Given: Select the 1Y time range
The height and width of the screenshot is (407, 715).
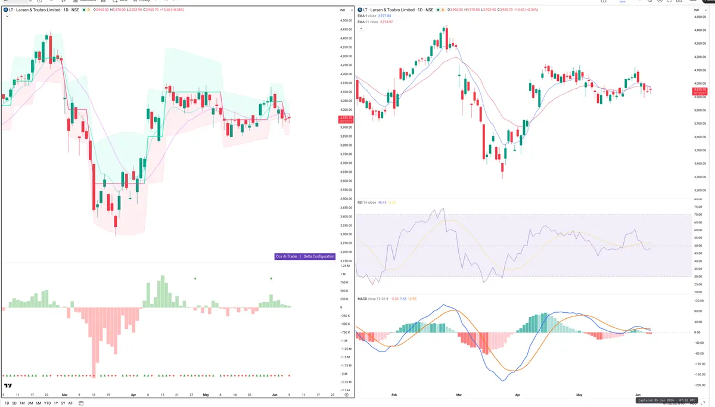Looking at the screenshot, I should (x=56, y=403).
